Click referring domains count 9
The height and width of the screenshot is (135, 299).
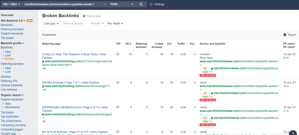pyautogui.click(x=147, y=54)
